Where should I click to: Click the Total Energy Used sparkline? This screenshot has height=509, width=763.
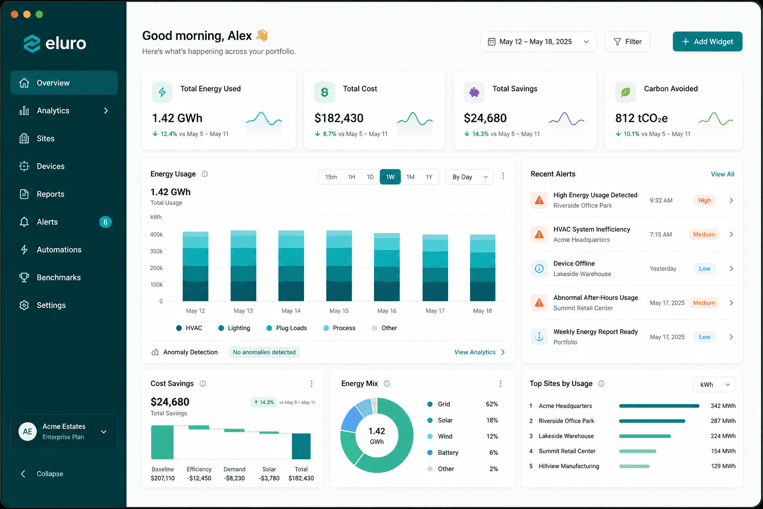point(264,119)
